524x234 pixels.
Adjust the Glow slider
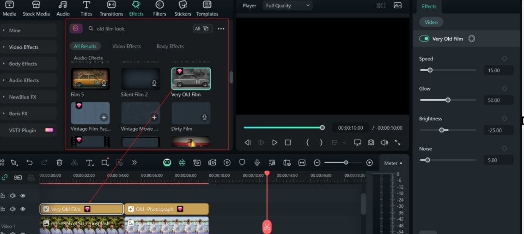448,100
